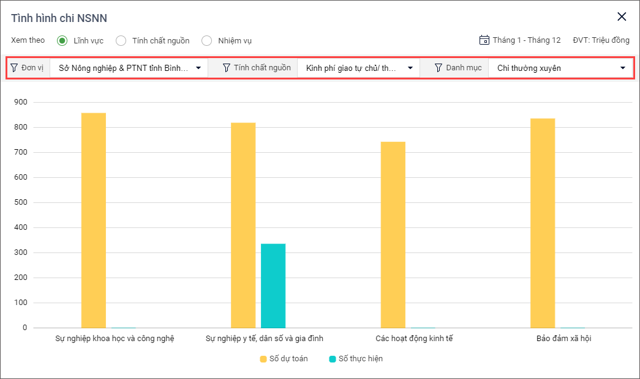Click the Tháng 1 - Tháng 12 period selector
The width and height of the screenshot is (640, 379).
point(526,40)
